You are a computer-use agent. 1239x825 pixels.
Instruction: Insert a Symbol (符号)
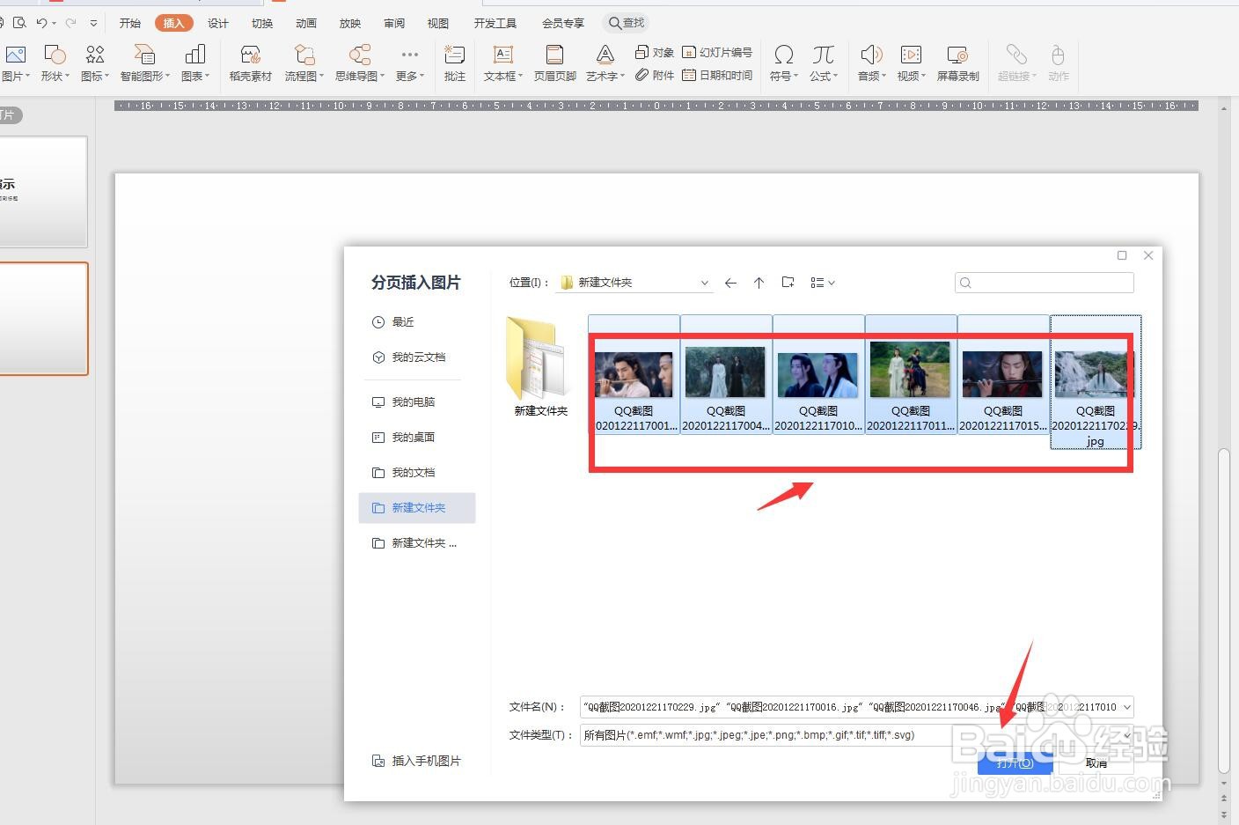click(x=783, y=63)
